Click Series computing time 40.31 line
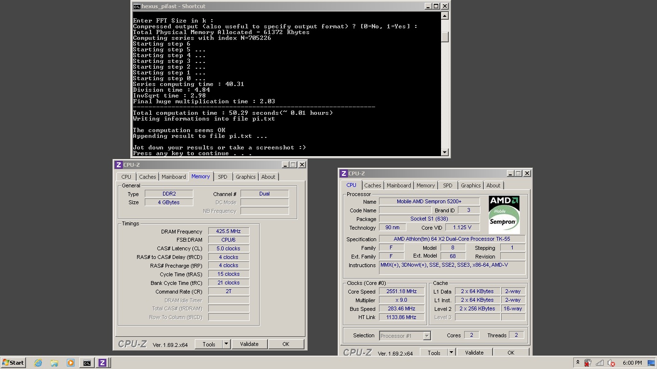This screenshot has height=369, width=657. [189, 84]
